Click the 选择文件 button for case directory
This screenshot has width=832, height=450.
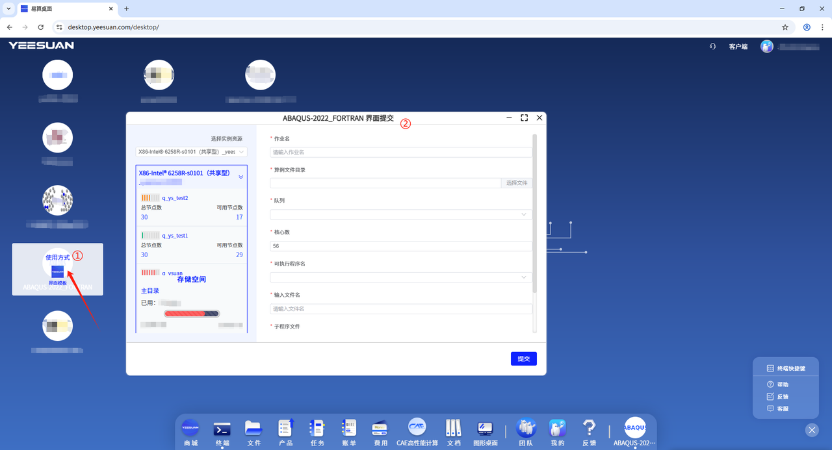click(517, 183)
